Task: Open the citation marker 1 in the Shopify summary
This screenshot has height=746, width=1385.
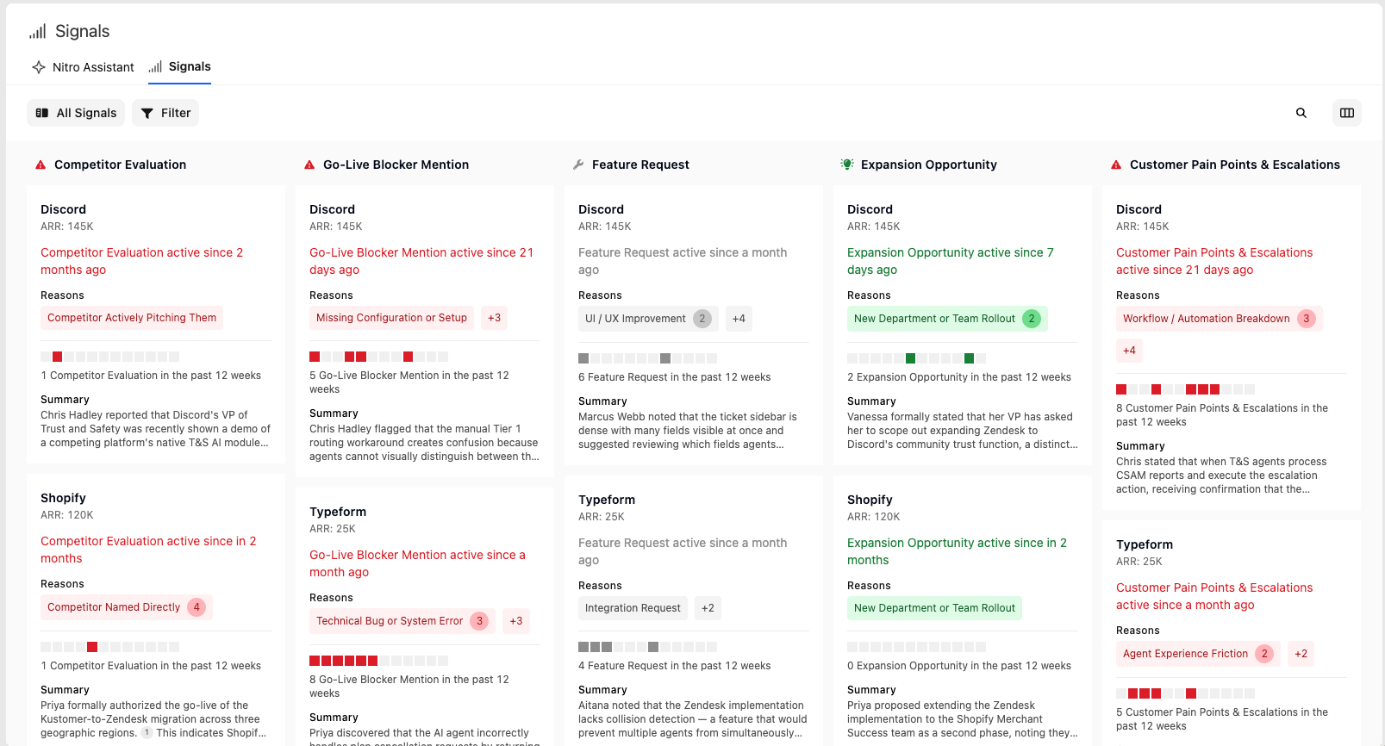Action: (x=147, y=733)
